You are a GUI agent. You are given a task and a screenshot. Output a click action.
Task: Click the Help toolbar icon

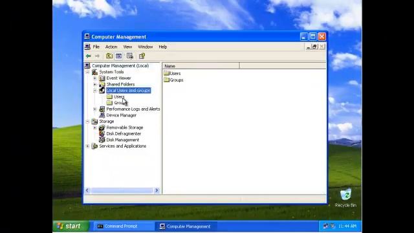tap(142, 56)
